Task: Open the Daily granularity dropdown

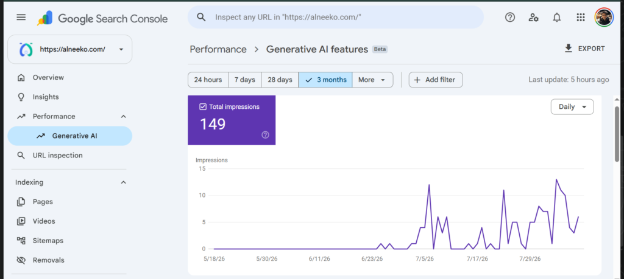Action: point(572,107)
